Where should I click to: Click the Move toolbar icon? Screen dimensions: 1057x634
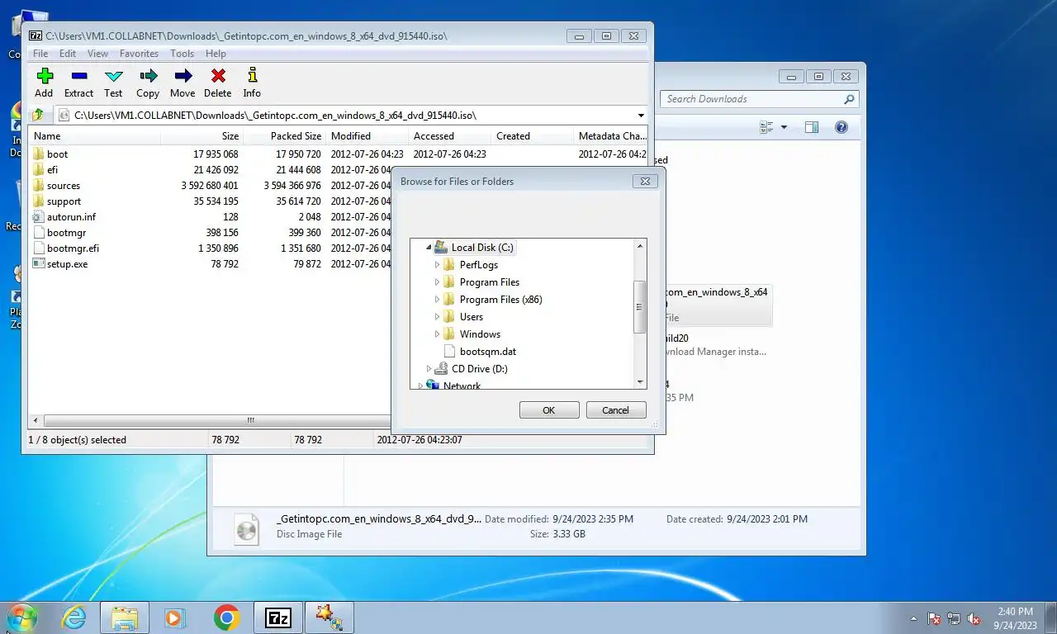point(182,76)
